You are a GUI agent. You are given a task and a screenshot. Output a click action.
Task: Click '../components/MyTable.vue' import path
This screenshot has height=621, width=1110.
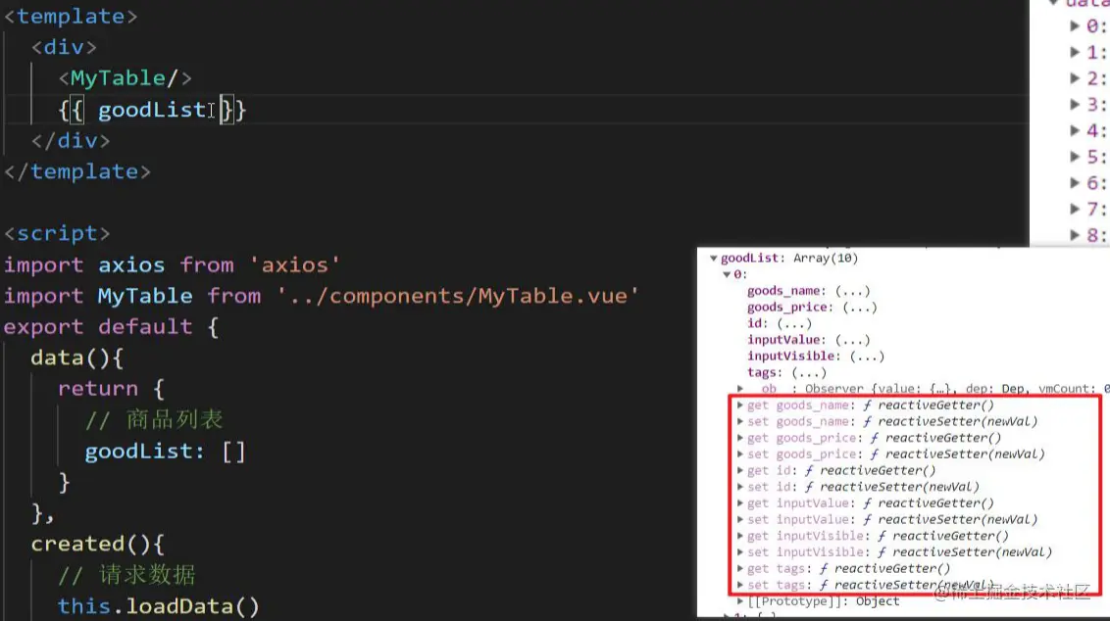coord(458,296)
